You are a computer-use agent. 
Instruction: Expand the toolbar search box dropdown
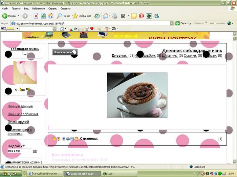[x=55, y=29]
